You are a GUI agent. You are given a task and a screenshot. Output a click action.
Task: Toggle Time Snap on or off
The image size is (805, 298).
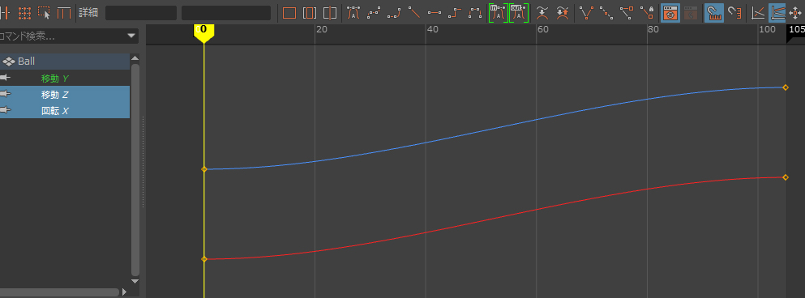[x=714, y=13]
